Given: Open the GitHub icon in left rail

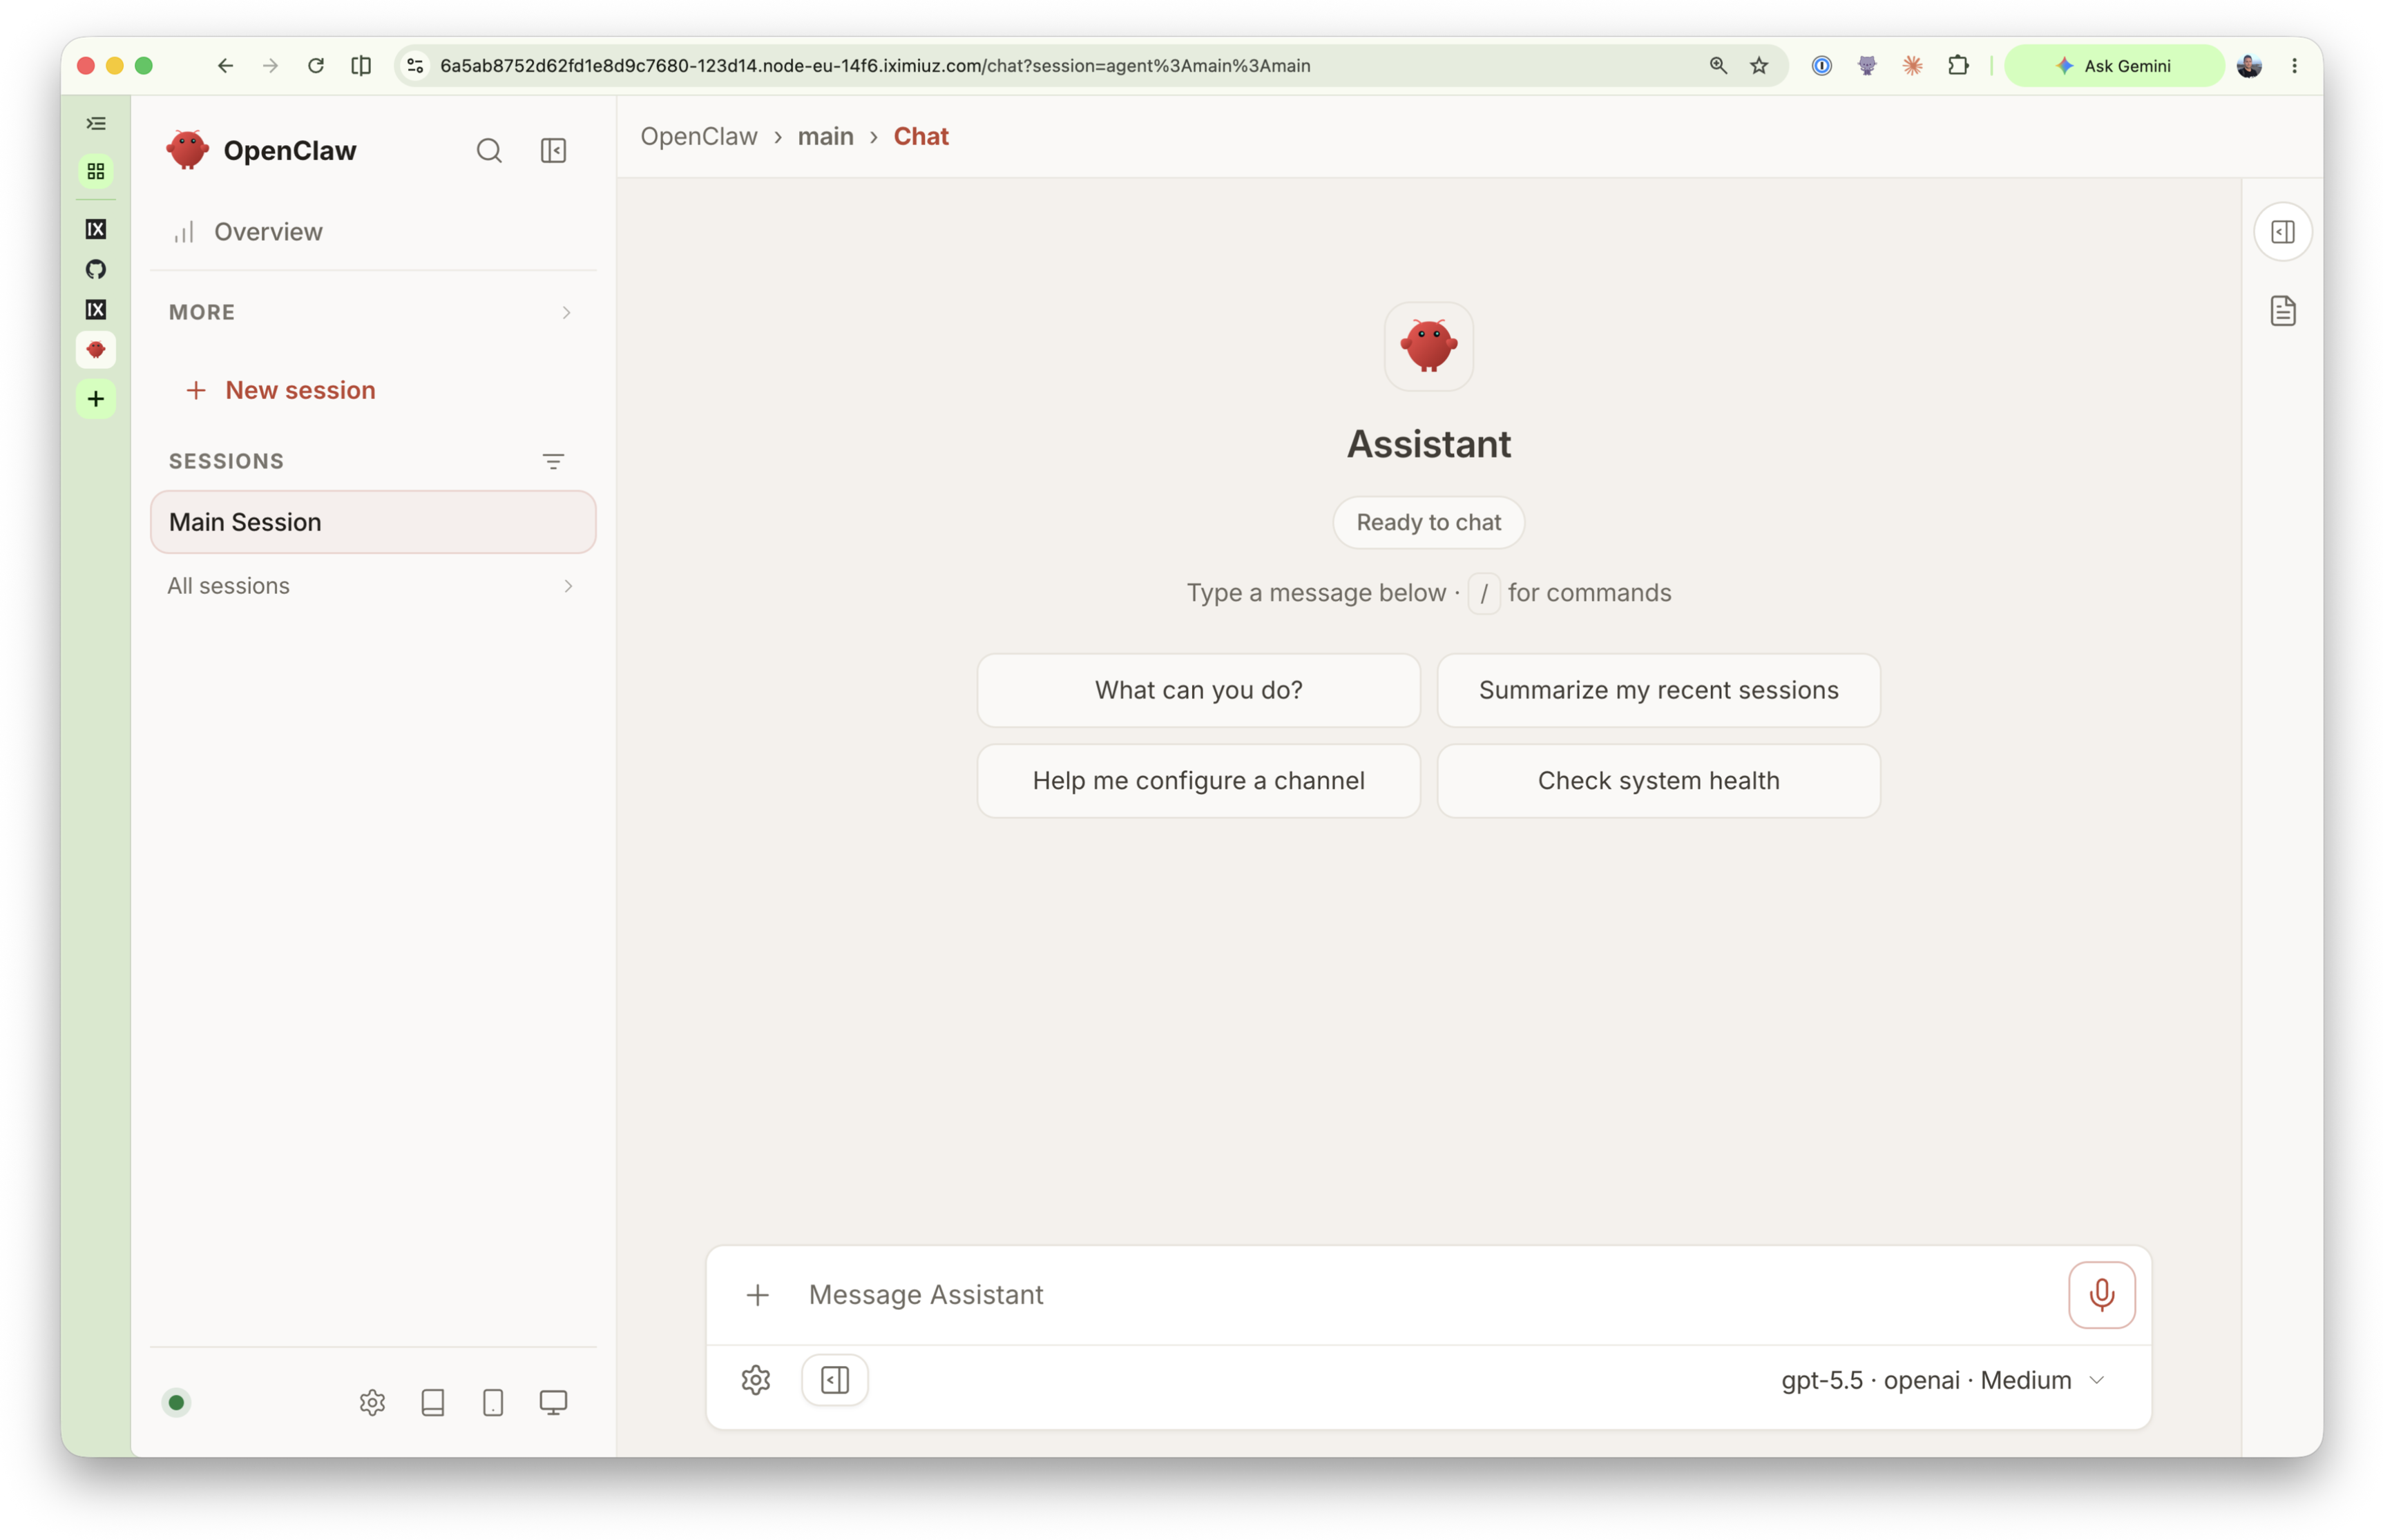Looking at the screenshot, I should 96,269.
